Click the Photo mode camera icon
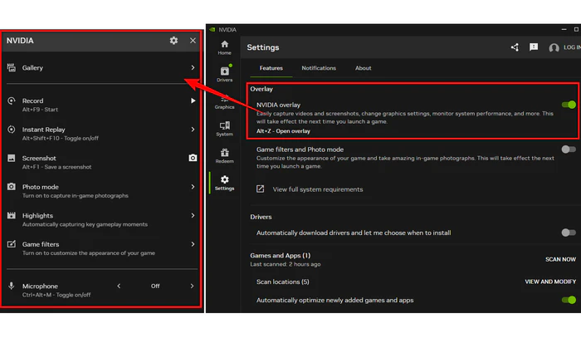 tap(12, 186)
